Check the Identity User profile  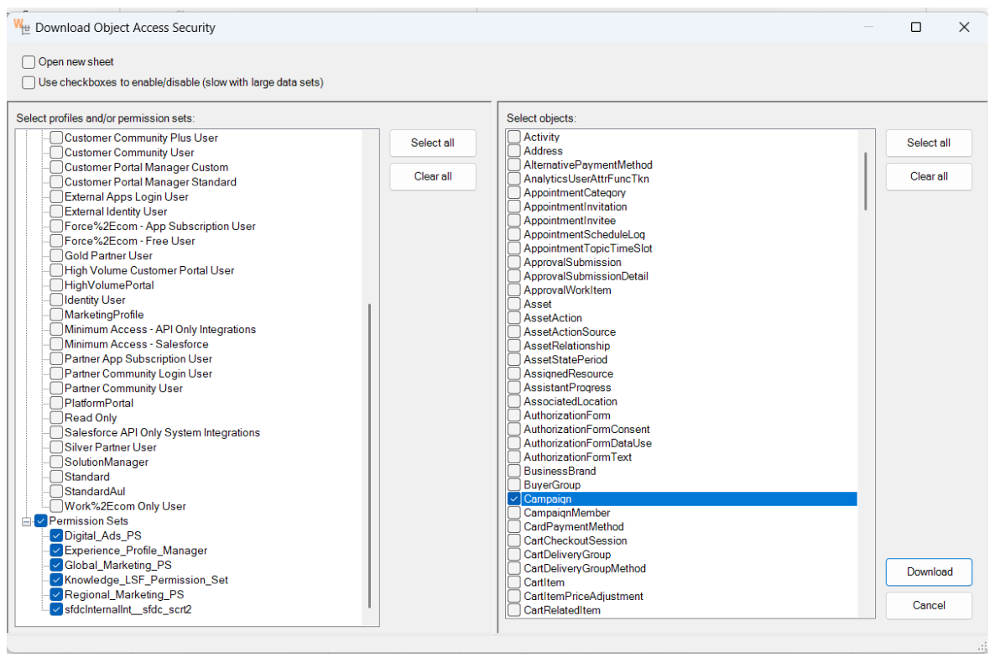coord(56,300)
